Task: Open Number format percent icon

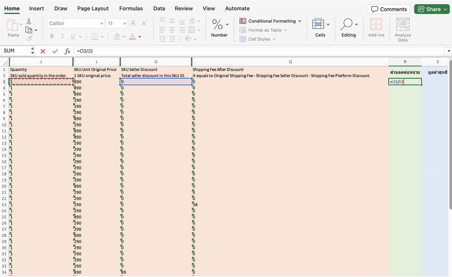Action: tap(217, 25)
